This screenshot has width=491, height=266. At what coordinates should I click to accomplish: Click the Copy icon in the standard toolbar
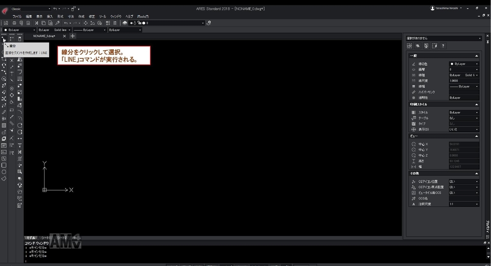pos(43,23)
